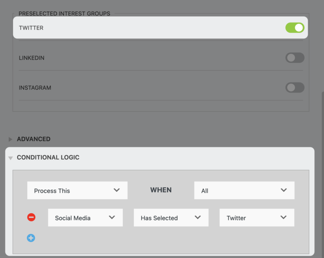Click the Advanced disclosure triangle
Viewport: 324px width, 258px height.
11,139
